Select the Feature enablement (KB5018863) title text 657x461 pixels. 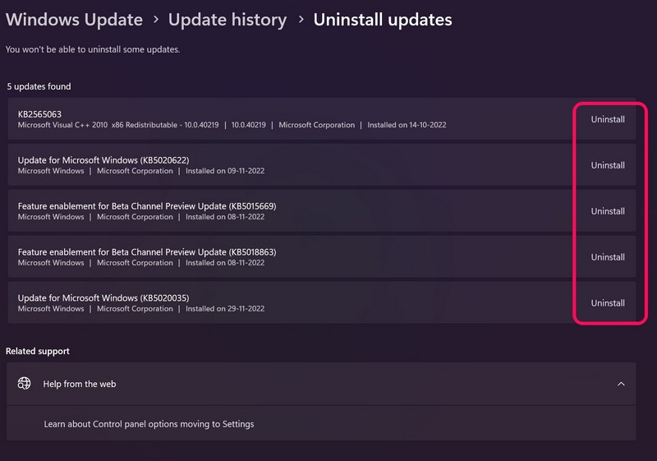tap(146, 251)
